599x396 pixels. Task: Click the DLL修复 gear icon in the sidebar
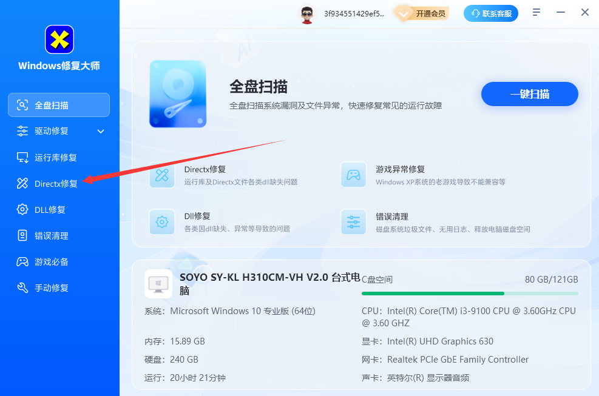click(22, 209)
